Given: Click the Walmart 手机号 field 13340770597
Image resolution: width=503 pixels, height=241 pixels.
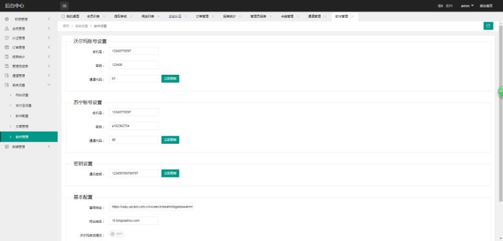Looking at the screenshot, I should click(134, 51).
